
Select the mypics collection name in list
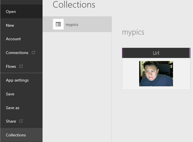[72, 24]
